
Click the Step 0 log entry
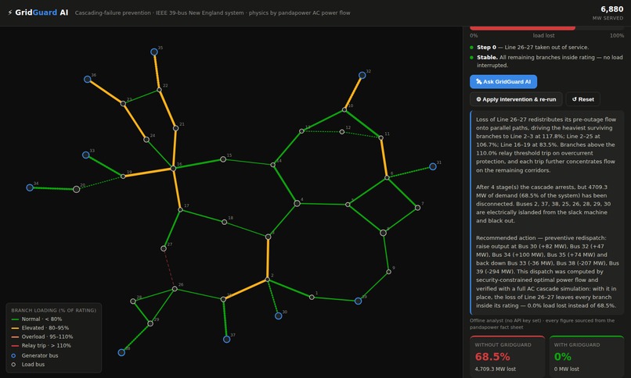tap(532, 48)
